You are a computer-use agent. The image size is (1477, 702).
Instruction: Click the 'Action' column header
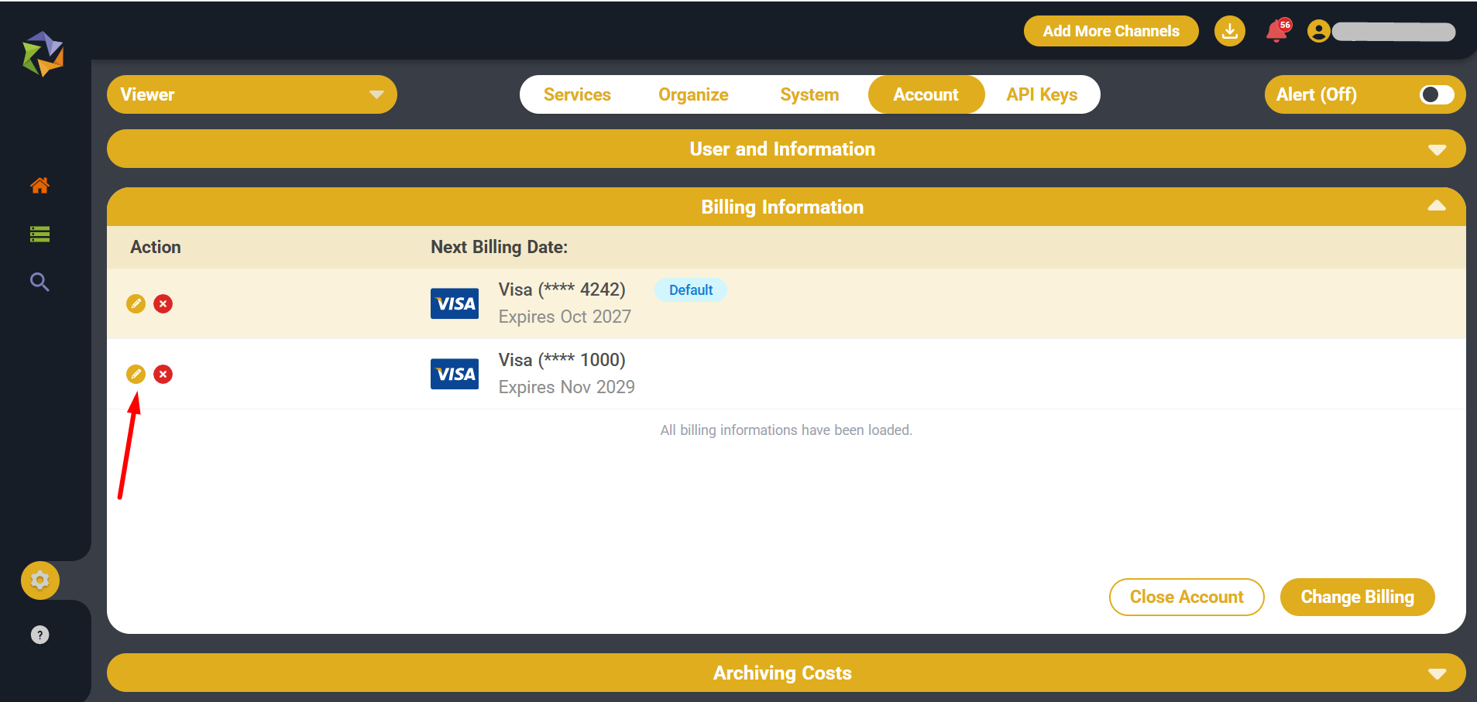click(156, 247)
